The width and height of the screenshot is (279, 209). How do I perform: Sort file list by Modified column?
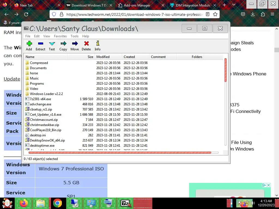[108, 57]
